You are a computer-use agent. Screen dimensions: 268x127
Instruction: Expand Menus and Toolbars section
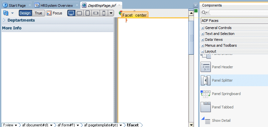tap(203, 46)
